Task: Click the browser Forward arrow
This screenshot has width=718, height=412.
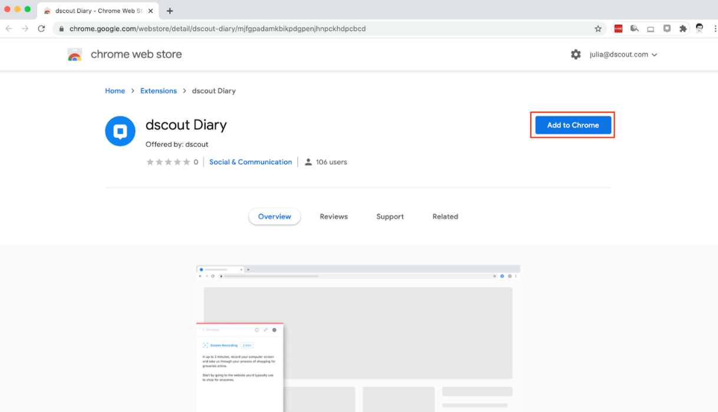Action: coord(25,28)
